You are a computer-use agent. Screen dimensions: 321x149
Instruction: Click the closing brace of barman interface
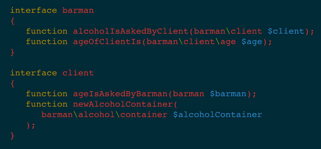point(12,52)
